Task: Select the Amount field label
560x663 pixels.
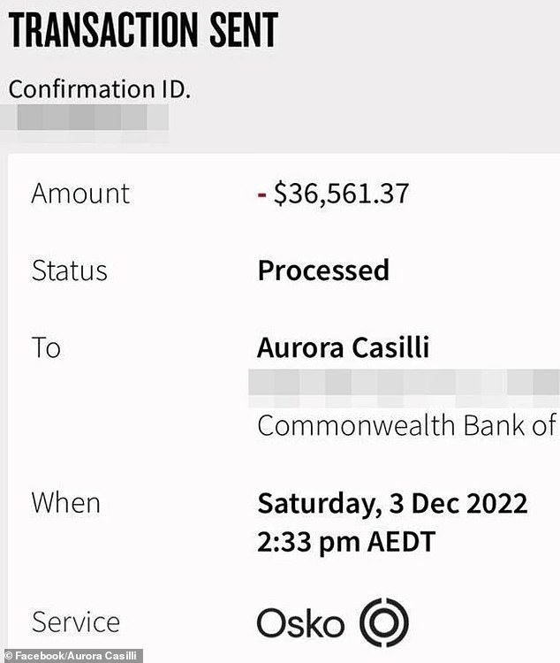Action: tap(80, 194)
